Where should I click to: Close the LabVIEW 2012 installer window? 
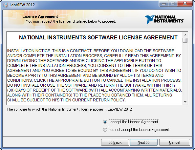point(185,4)
